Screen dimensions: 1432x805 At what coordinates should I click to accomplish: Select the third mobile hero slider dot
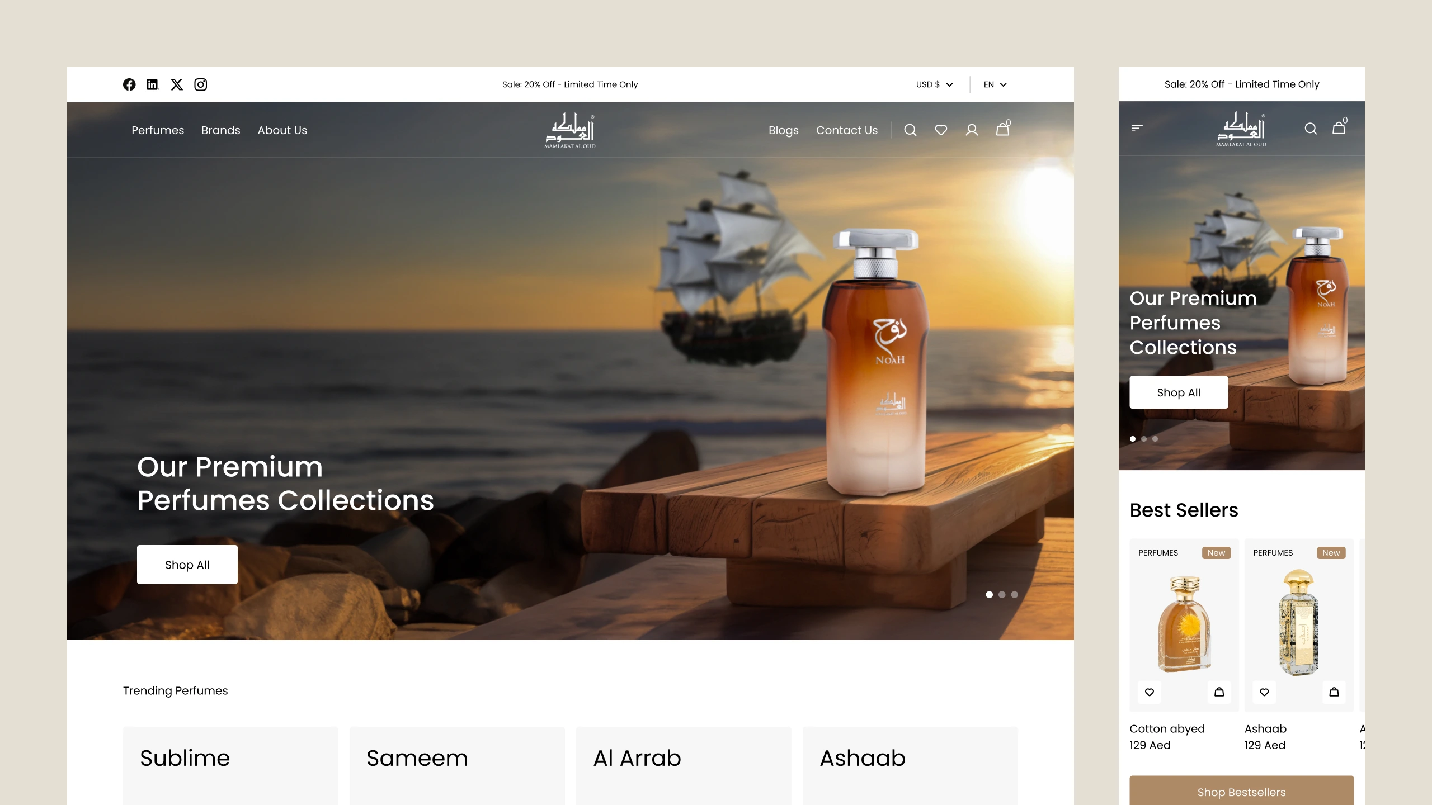tap(1155, 439)
